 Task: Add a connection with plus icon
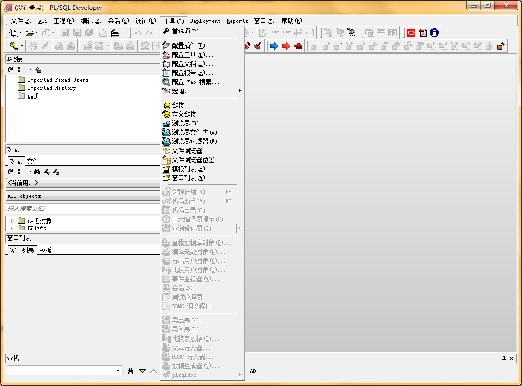coord(19,69)
